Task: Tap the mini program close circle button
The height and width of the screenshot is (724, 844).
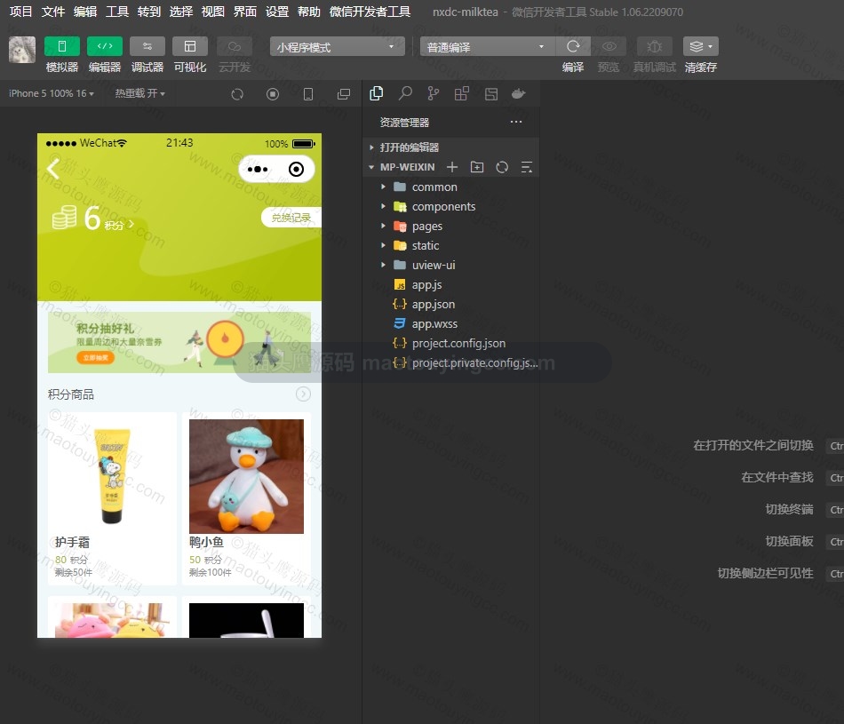Action: point(296,170)
